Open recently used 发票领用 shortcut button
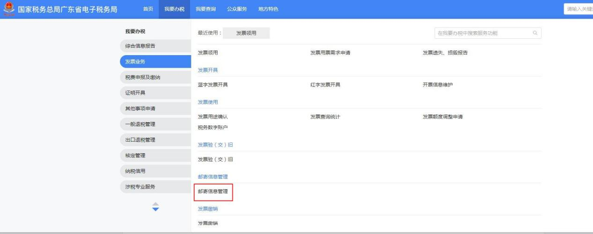This screenshot has height=234, width=593. [x=246, y=33]
